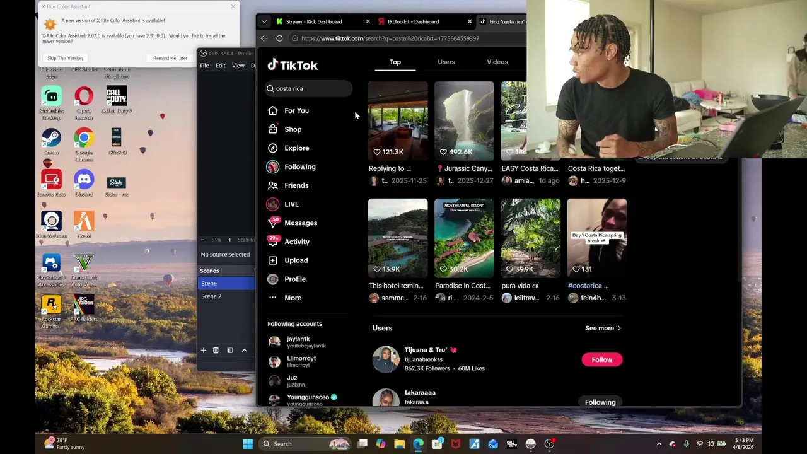Open 'Day 1 Costa Rica spring break' video
Viewport: 807px width, 454px height.
point(597,238)
